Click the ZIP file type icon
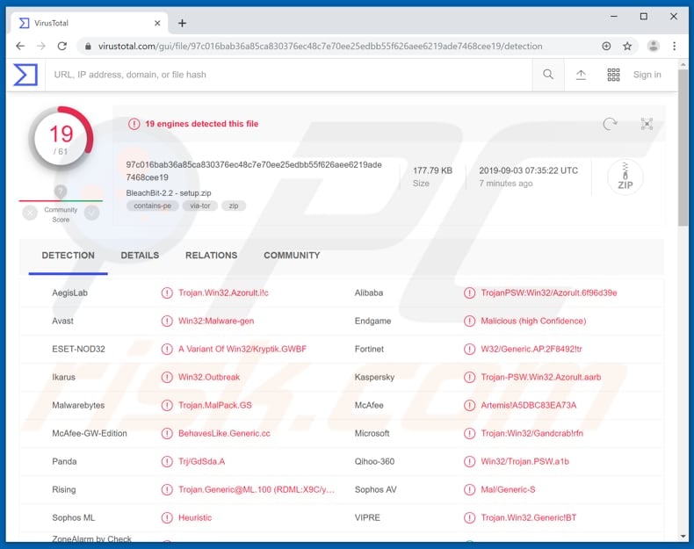The height and width of the screenshot is (549, 694). (x=625, y=177)
